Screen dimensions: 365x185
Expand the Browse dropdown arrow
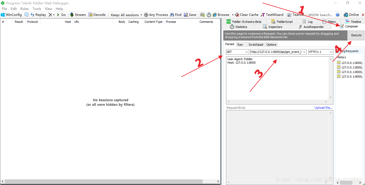[232, 15]
